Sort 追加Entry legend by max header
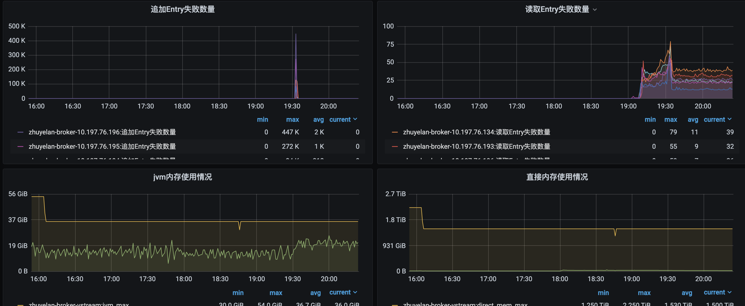 pyautogui.click(x=292, y=120)
